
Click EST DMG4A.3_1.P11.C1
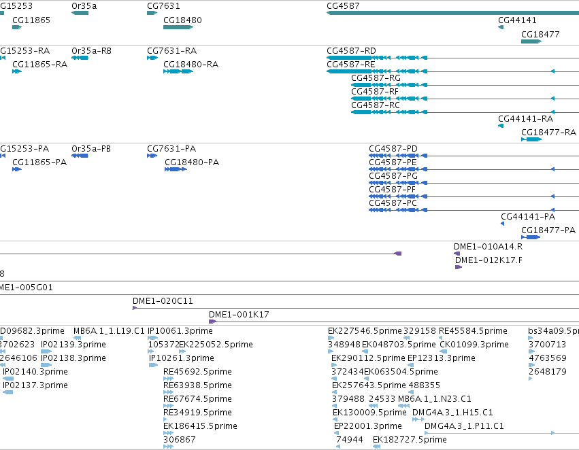tap(502, 433)
